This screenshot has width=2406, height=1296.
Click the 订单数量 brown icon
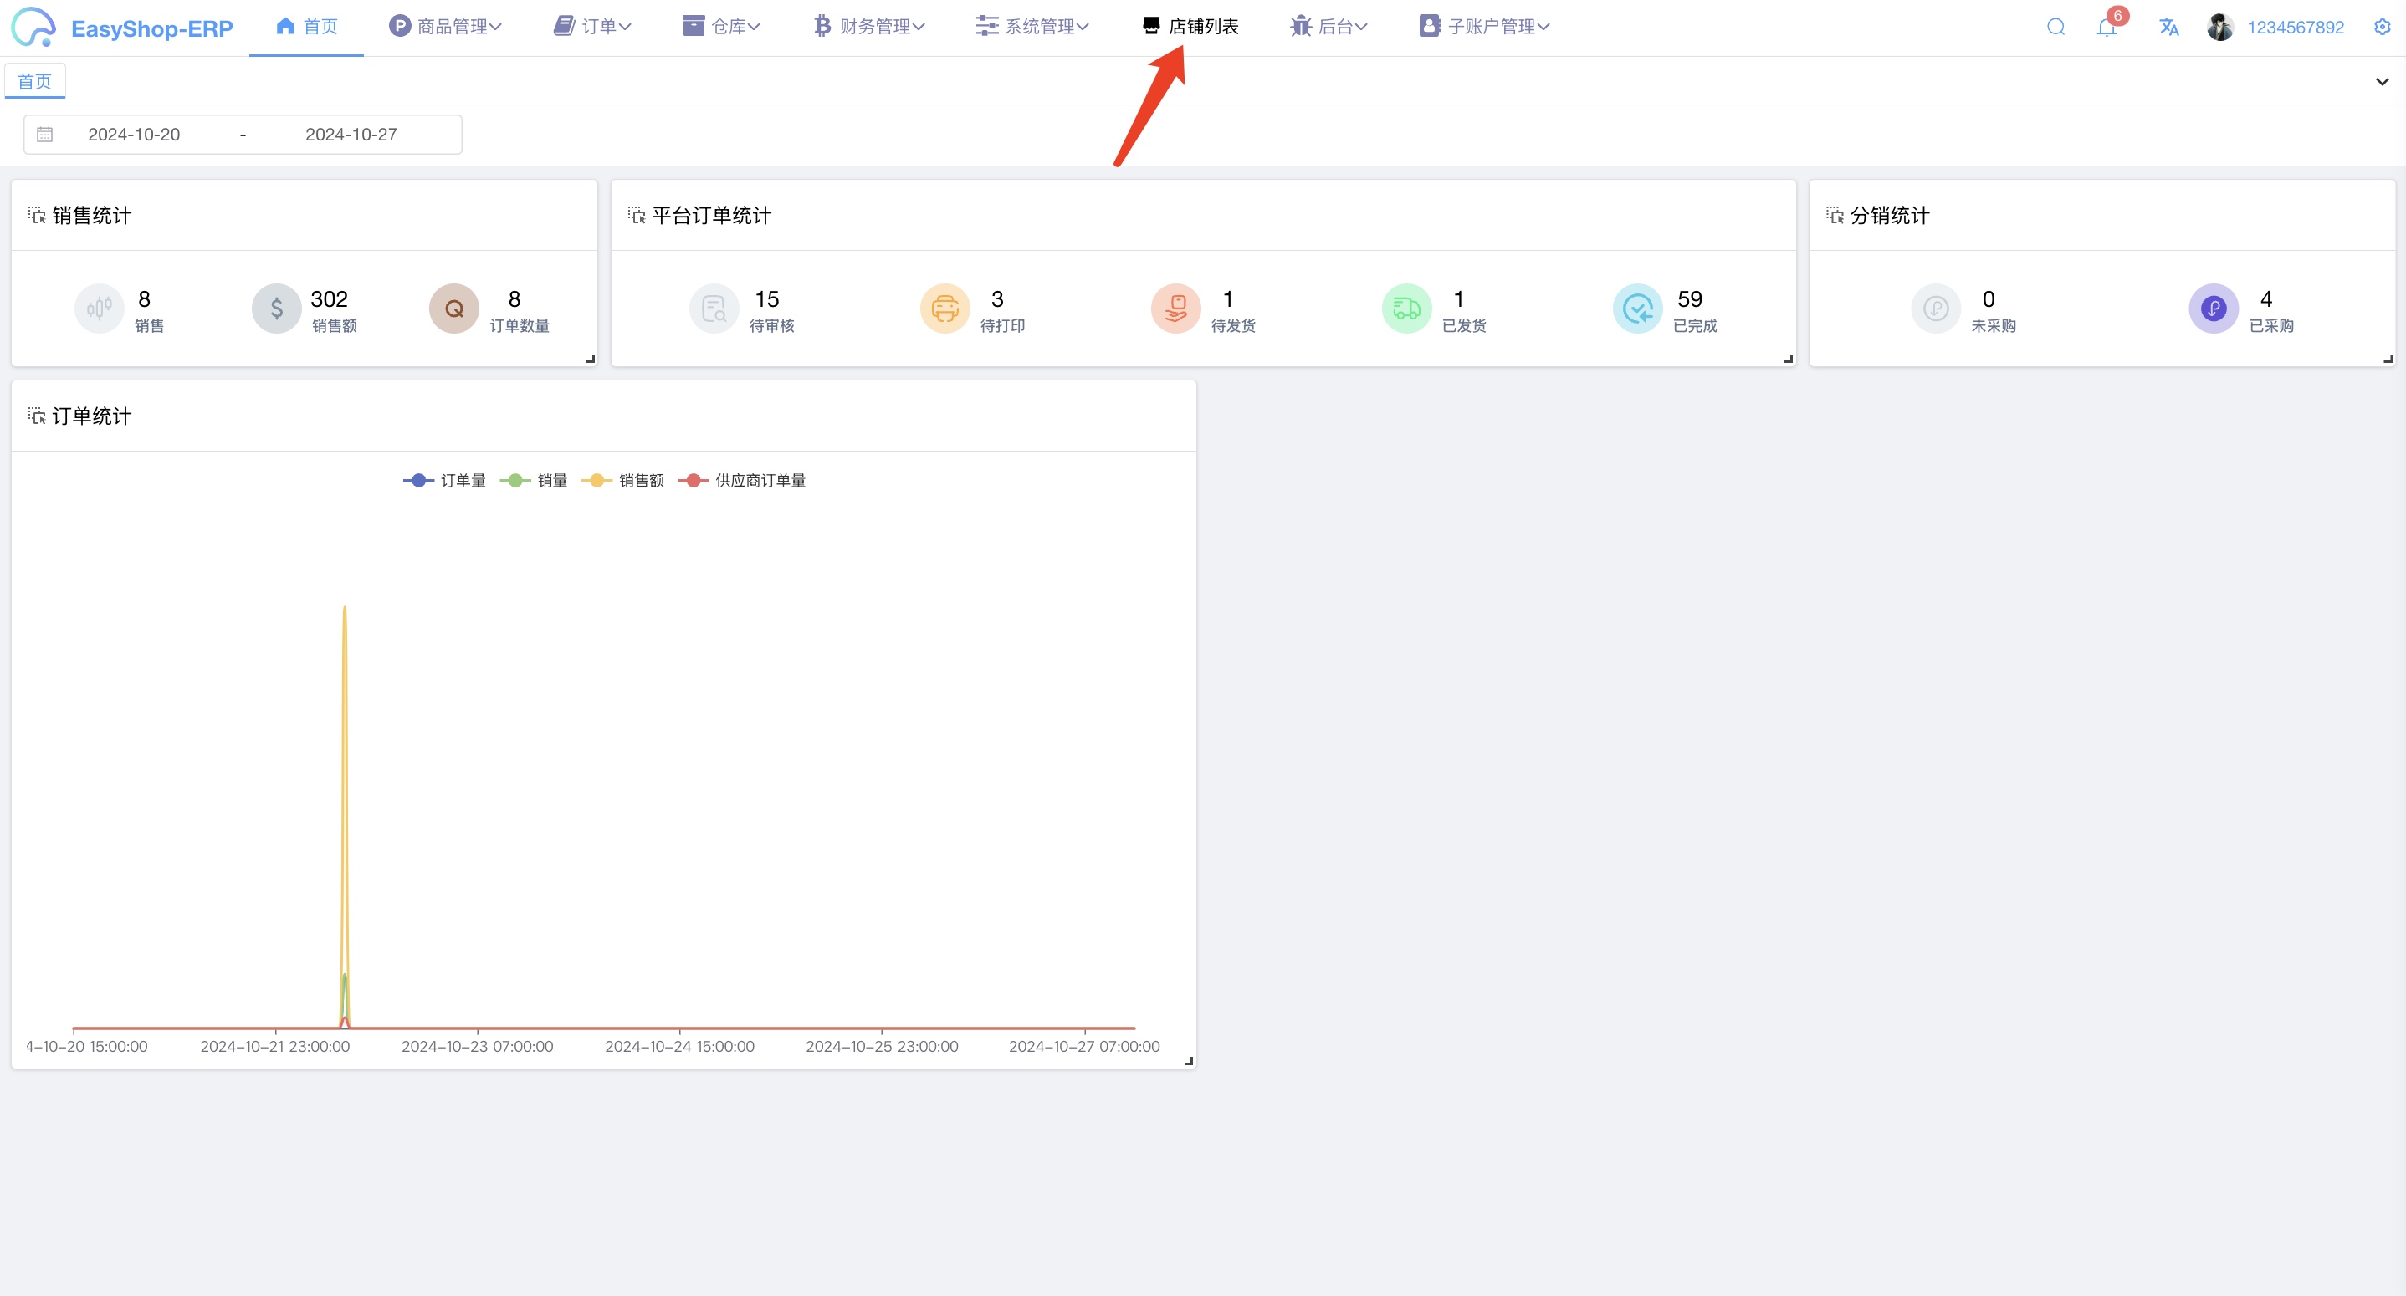point(454,309)
